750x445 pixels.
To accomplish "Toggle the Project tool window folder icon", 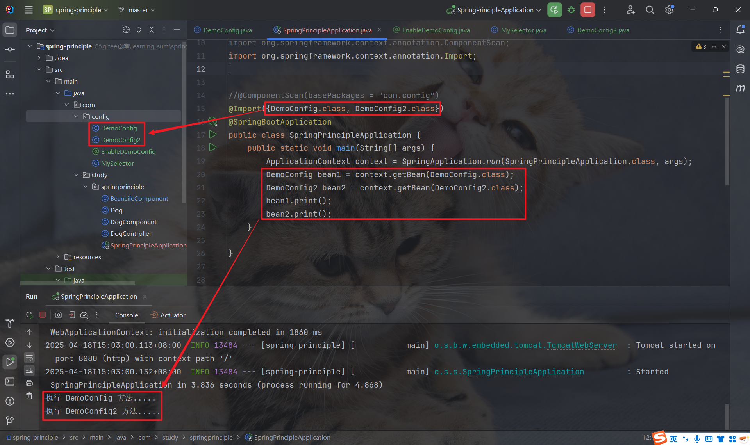I will pyautogui.click(x=10, y=30).
